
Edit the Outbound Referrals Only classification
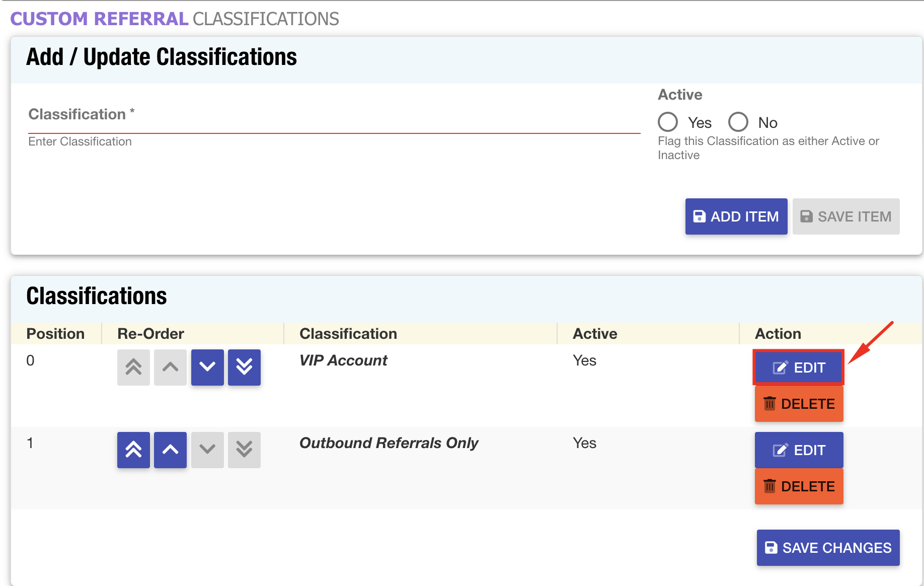pyautogui.click(x=798, y=450)
